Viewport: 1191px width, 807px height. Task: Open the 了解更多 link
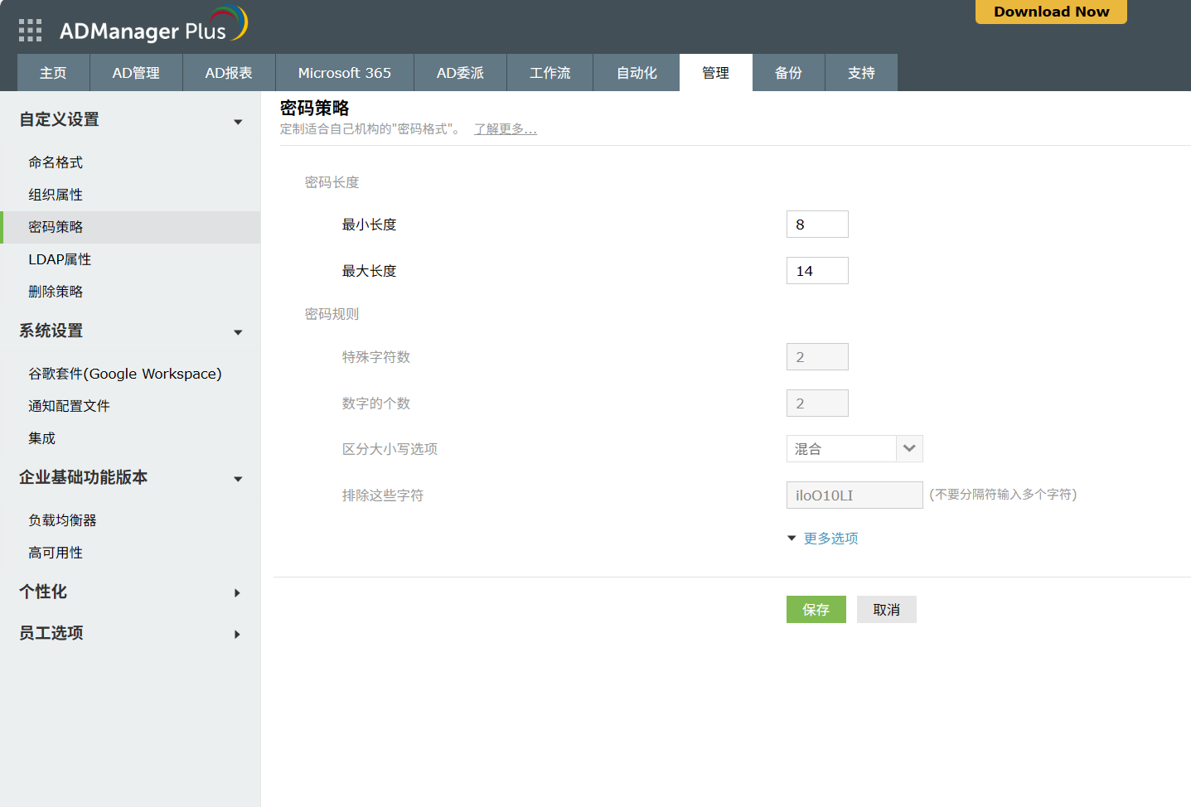point(505,129)
